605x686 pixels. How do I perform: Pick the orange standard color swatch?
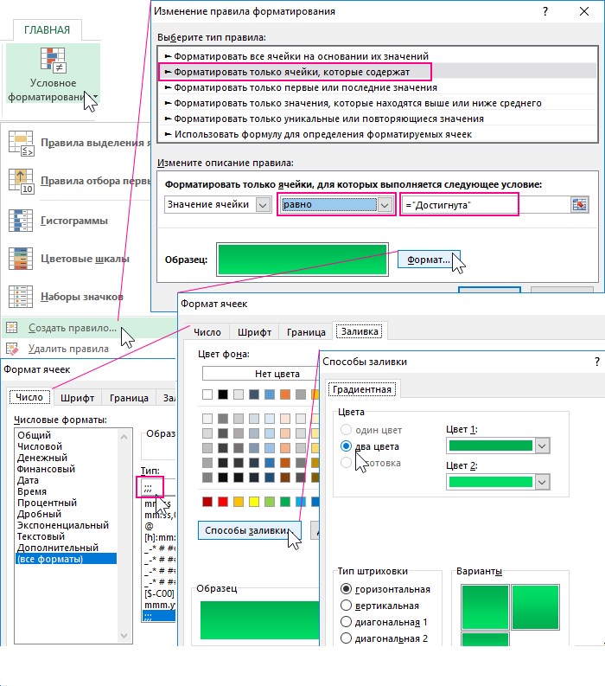coord(239,502)
